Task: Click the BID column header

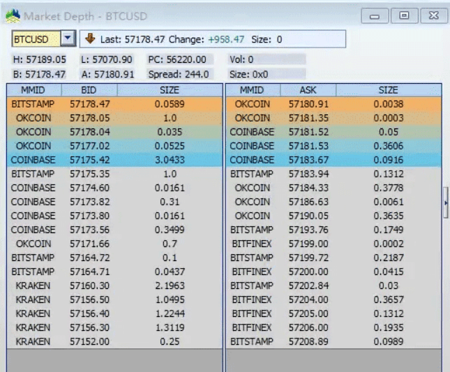Action: click(89, 90)
